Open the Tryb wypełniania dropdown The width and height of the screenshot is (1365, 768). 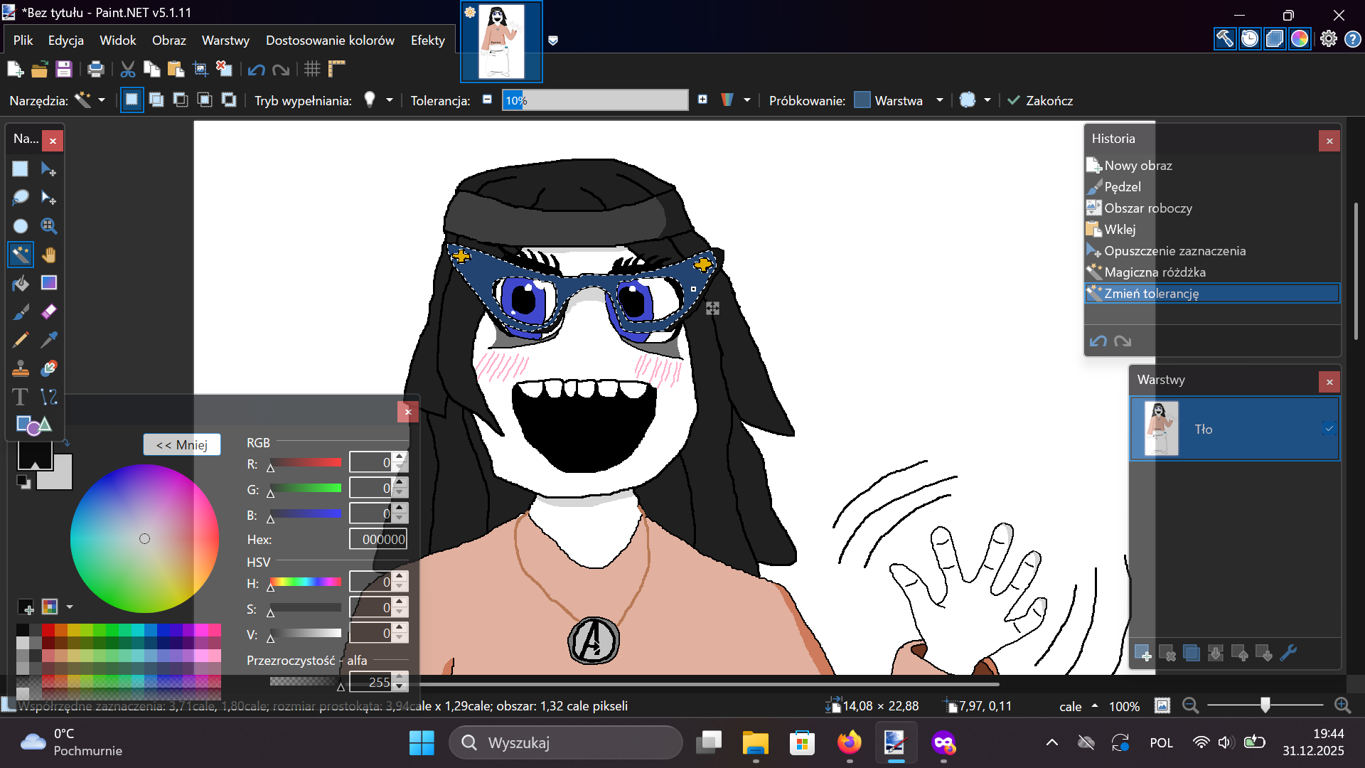tap(389, 100)
